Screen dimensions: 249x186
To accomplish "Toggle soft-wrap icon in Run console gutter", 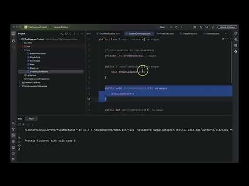I will [x=19, y=138].
